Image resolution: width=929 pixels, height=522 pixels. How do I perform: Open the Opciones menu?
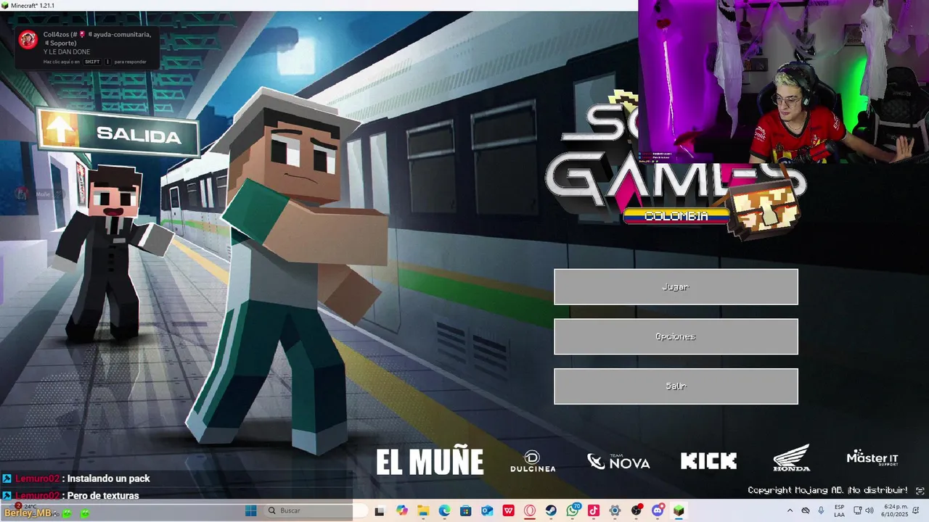[x=676, y=336]
